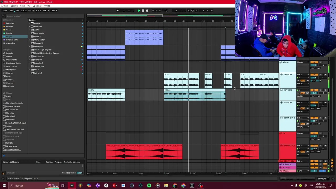Select the Spire-1.5 plugin
336x189 pixels.
(x=38, y=73)
